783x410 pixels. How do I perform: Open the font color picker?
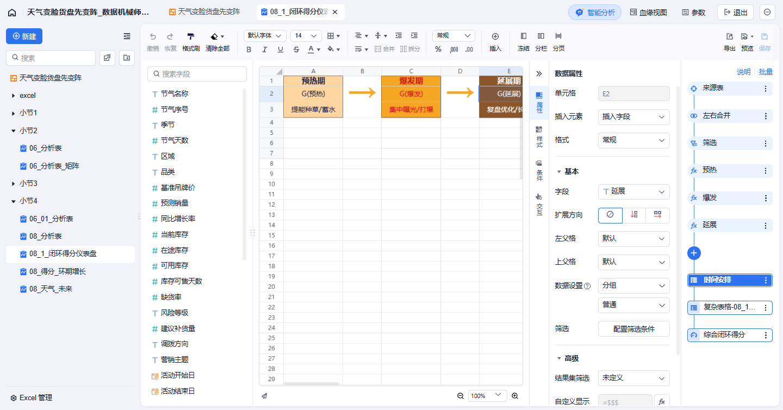click(314, 49)
